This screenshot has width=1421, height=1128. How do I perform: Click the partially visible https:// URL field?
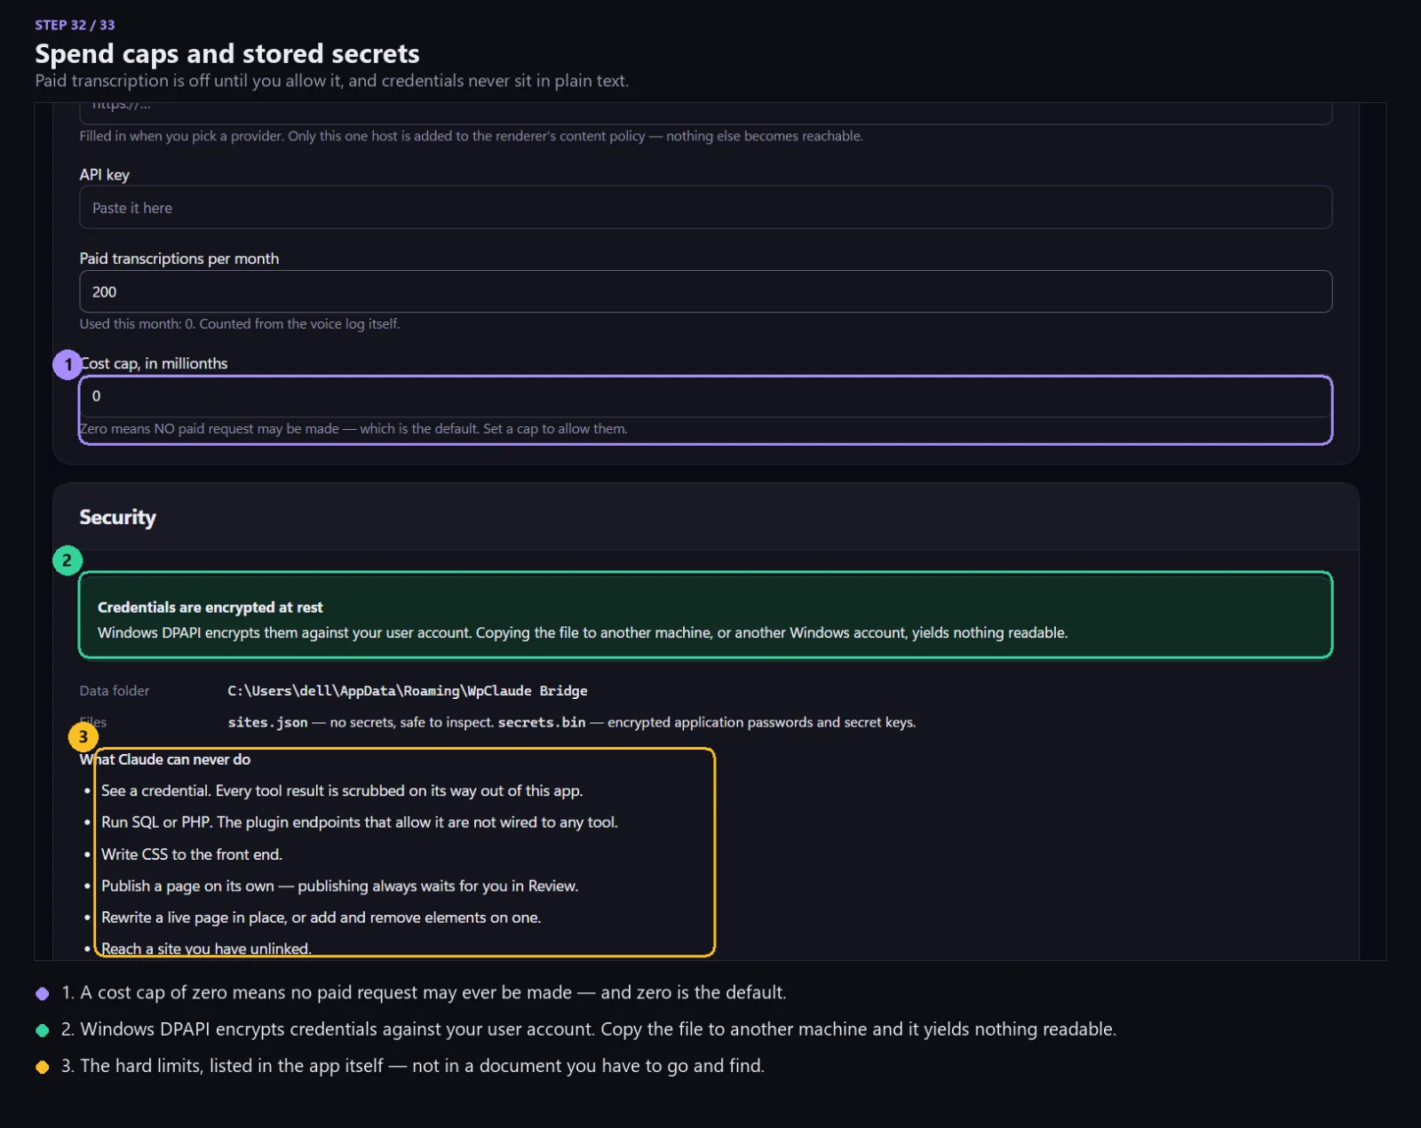[x=705, y=113]
